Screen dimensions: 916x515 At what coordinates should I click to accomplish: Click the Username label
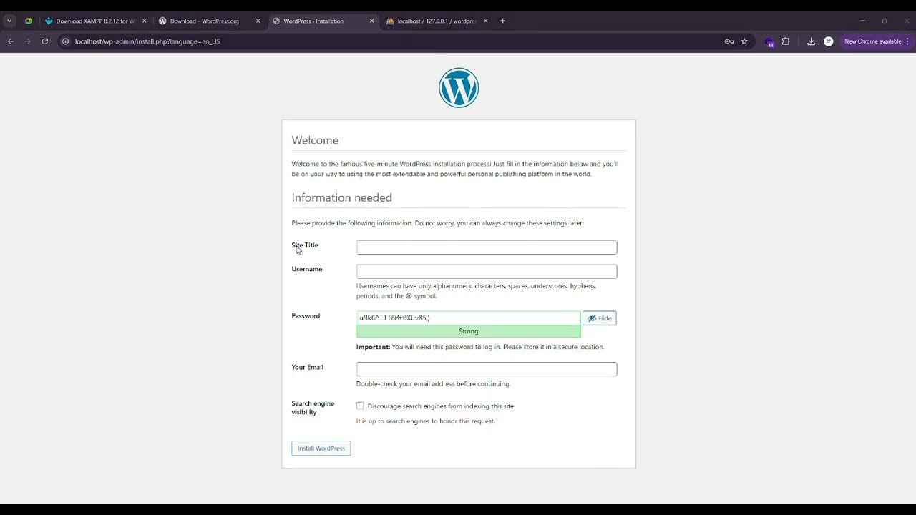point(307,269)
